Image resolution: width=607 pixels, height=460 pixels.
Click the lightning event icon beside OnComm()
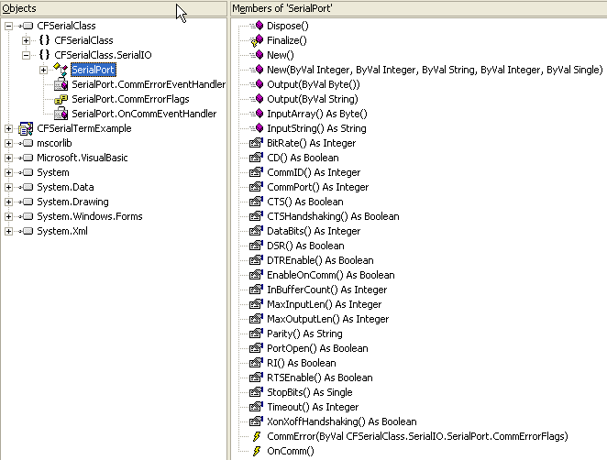[x=257, y=451]
